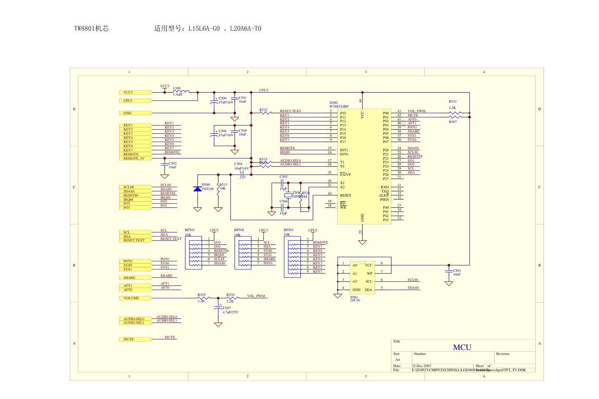Viewport: 599px width, 399px height.
Task: Click the TXD pin label
Action: point(385,191)
